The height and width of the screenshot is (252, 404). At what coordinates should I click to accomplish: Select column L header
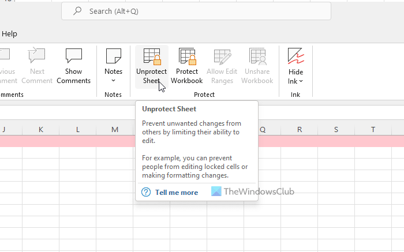click(78, 129)
